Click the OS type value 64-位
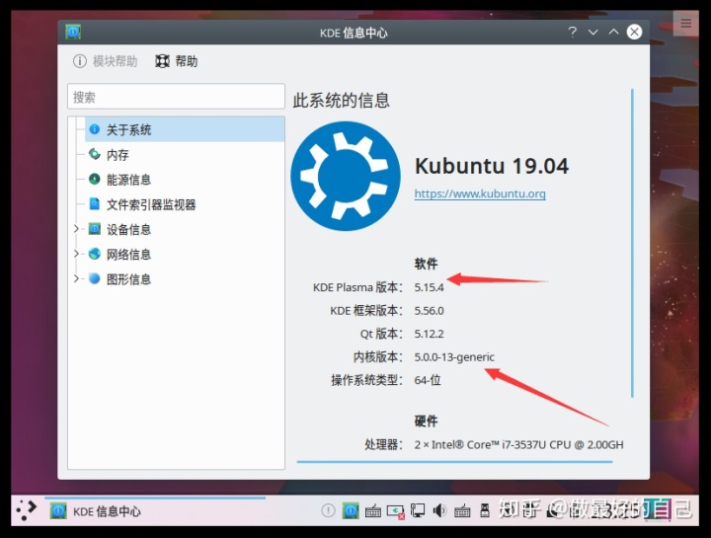This screenshot has width=711, height=538. 428,380
